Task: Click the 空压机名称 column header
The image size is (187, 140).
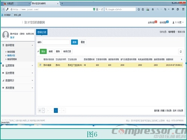Action: (72, 59)
